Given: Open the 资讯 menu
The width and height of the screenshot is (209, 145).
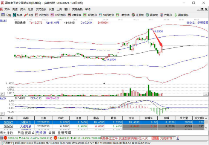Looking at the screenshot, I should click(x=23, y=9).
